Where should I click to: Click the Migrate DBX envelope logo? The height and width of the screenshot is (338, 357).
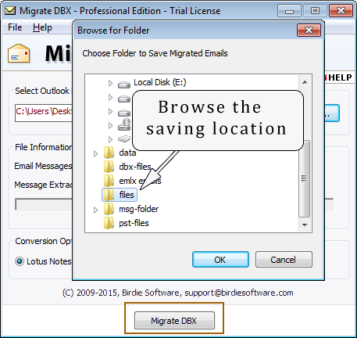pyautogui.click(x=19, y=53)
